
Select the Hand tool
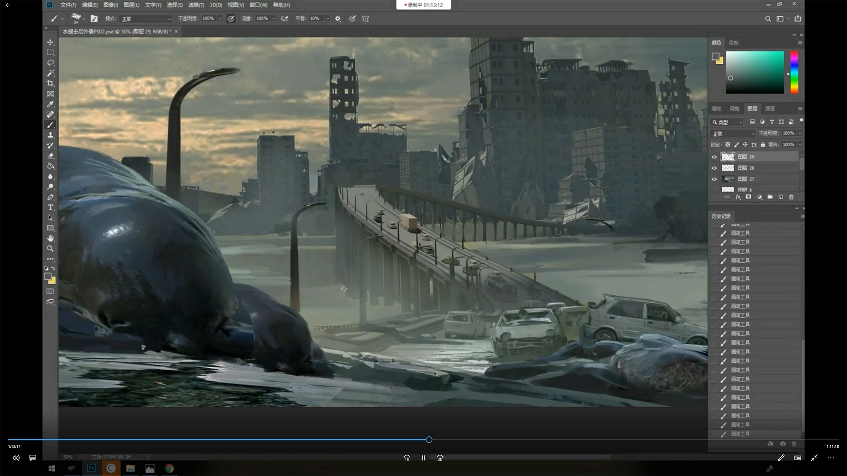[50, 238]
